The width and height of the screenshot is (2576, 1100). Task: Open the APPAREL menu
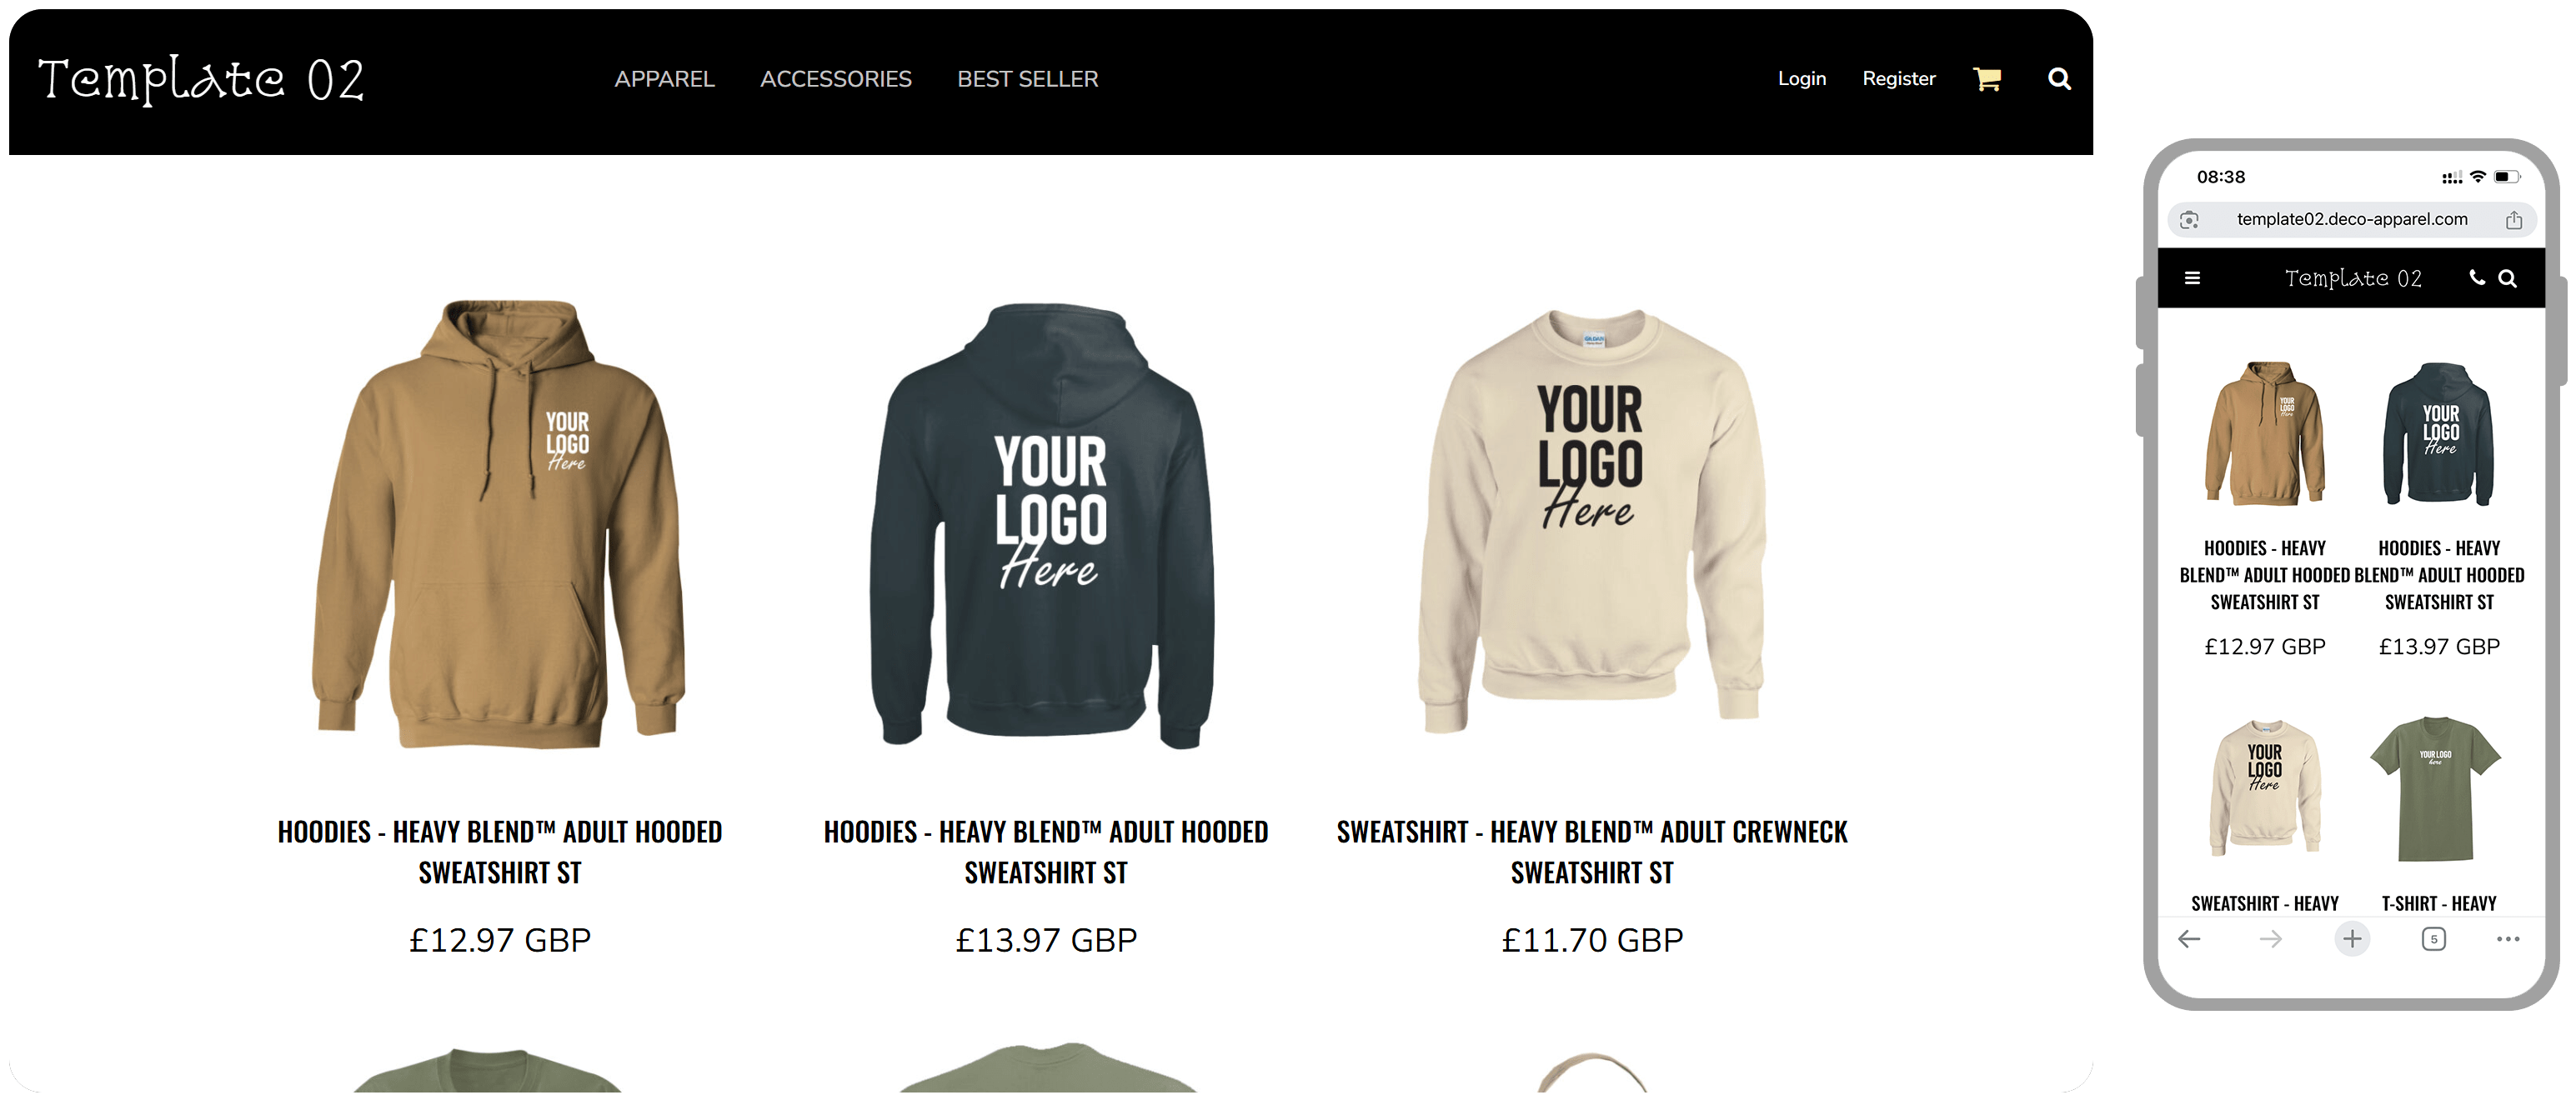[664, 79]
